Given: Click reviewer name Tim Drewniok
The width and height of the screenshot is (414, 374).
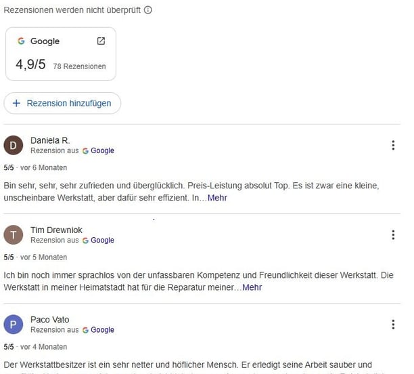Looking at the screenshot, I should point(56,230).
